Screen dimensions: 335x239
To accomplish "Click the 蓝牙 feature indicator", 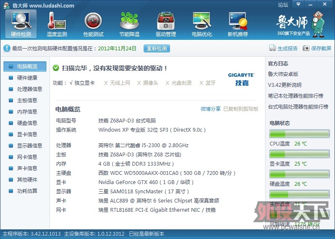I will tap(207, 83).
